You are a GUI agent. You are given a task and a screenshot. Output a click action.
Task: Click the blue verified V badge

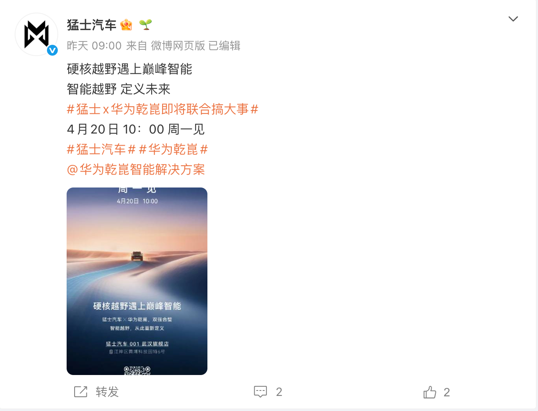tap(52, 51)
